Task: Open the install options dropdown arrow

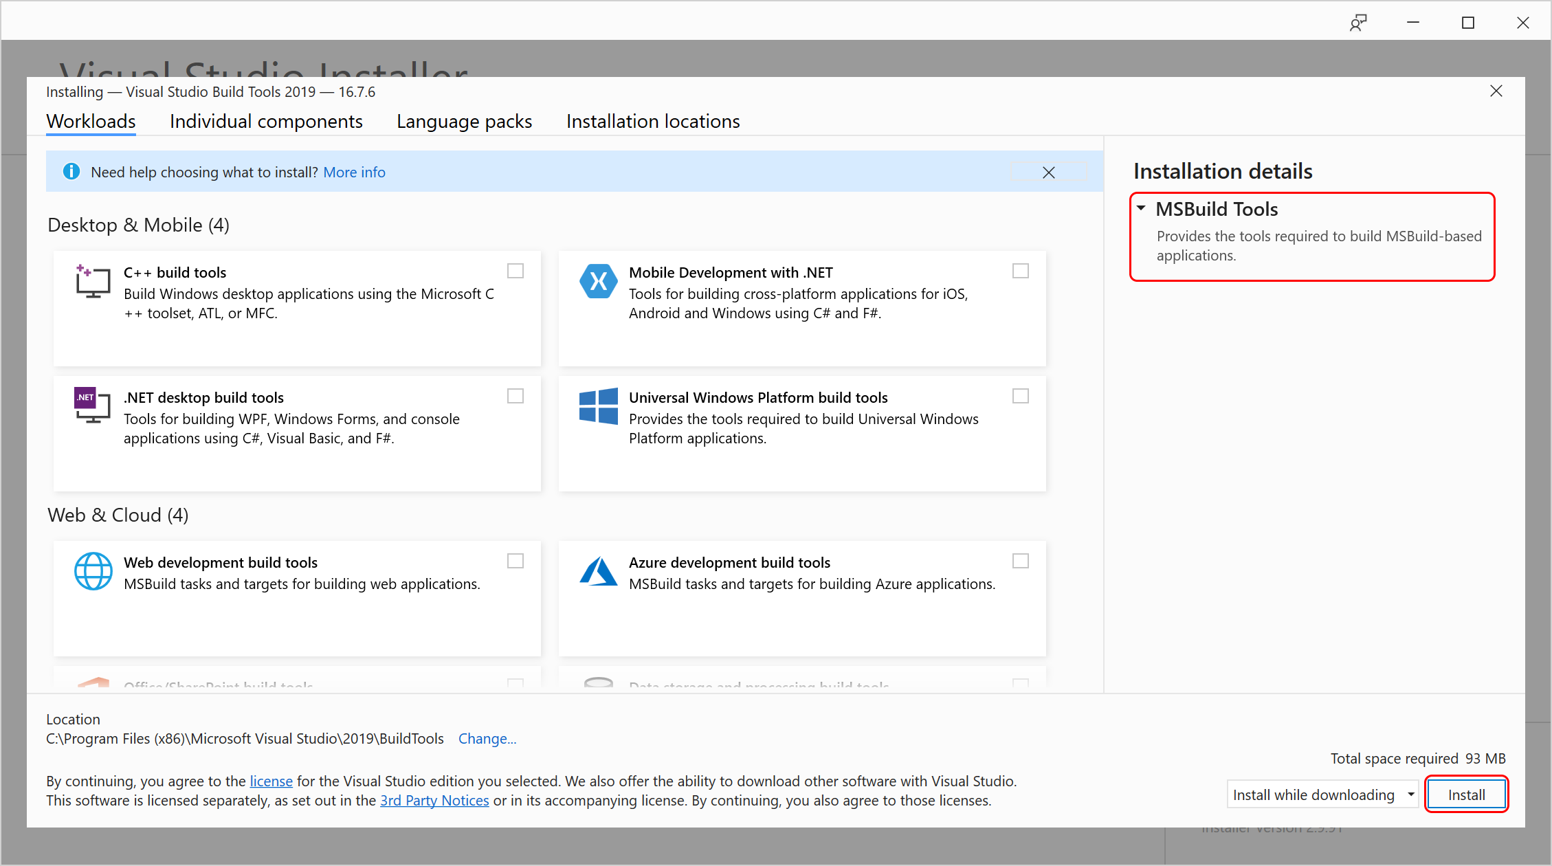Action: pos(1409,793)
